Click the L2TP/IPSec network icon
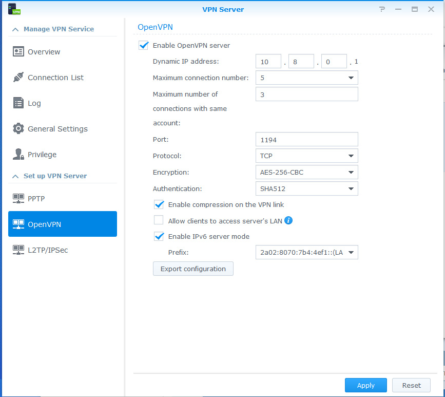Screen dimensions: 445x397 click(x=18, y=250)
